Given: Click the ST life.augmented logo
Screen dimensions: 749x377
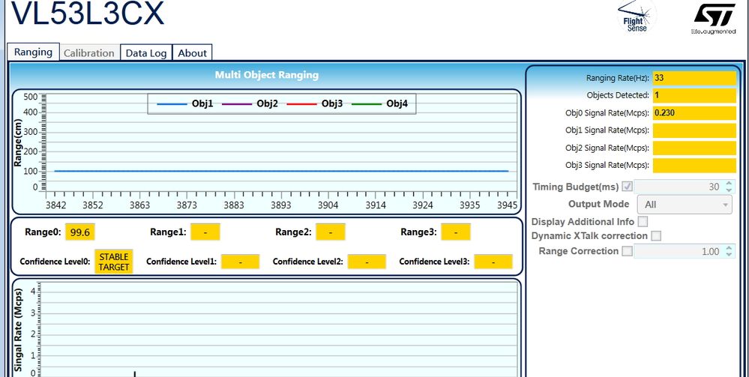Looking at the screenshot, I should [713, 19].
